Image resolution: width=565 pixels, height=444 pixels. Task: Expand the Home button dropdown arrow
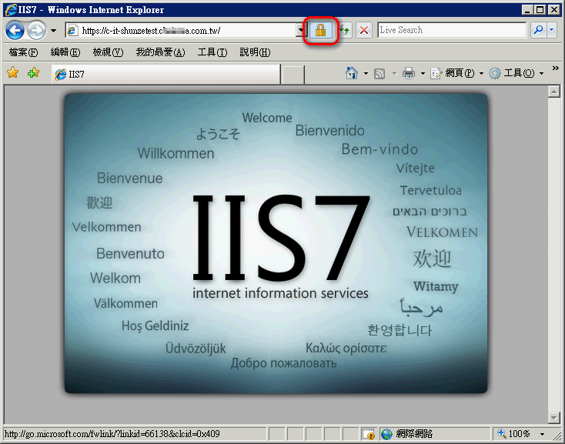(366, 73)
